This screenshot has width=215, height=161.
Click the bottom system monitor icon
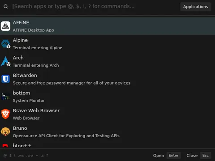pos(5,97)
